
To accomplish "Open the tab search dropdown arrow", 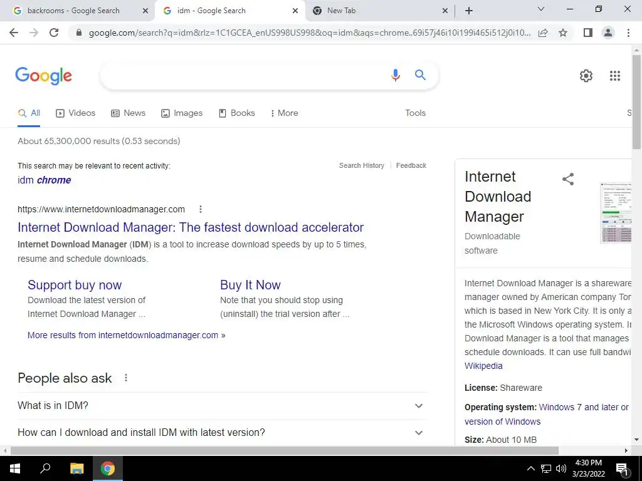I will pos(540,9).
